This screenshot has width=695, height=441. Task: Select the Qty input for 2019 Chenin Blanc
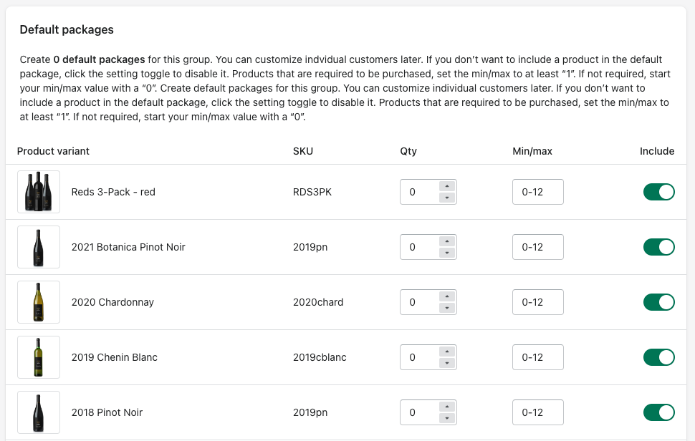[418, 357]
